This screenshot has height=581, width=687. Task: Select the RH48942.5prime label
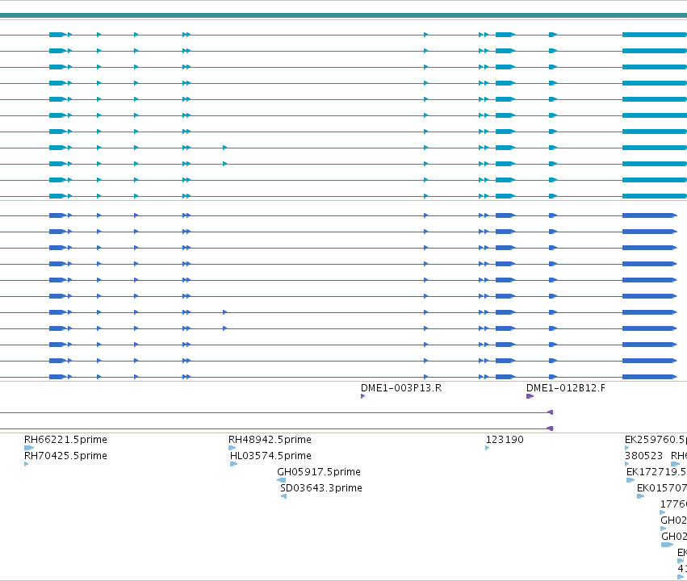[270, 440]
